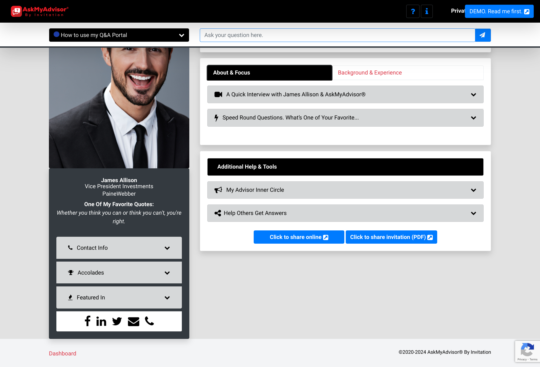Open the Facebook social icon
The image size is (540, 367).
(x=88, y=321)
